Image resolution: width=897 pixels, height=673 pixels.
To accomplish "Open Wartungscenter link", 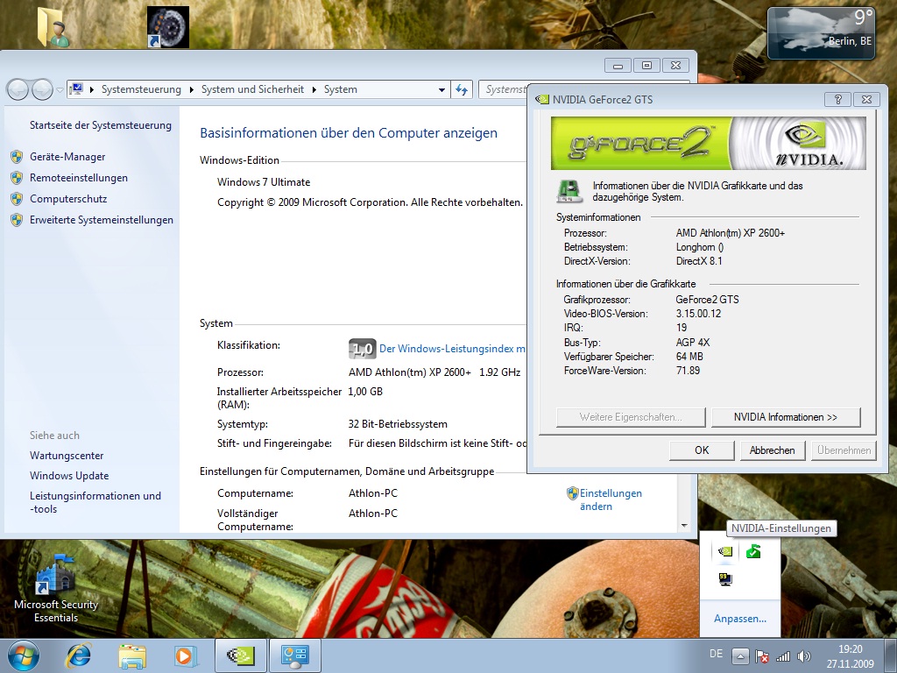I will coord(67,456).
